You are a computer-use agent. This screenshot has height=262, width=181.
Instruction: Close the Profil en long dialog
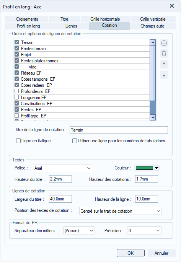pos(172,6)
